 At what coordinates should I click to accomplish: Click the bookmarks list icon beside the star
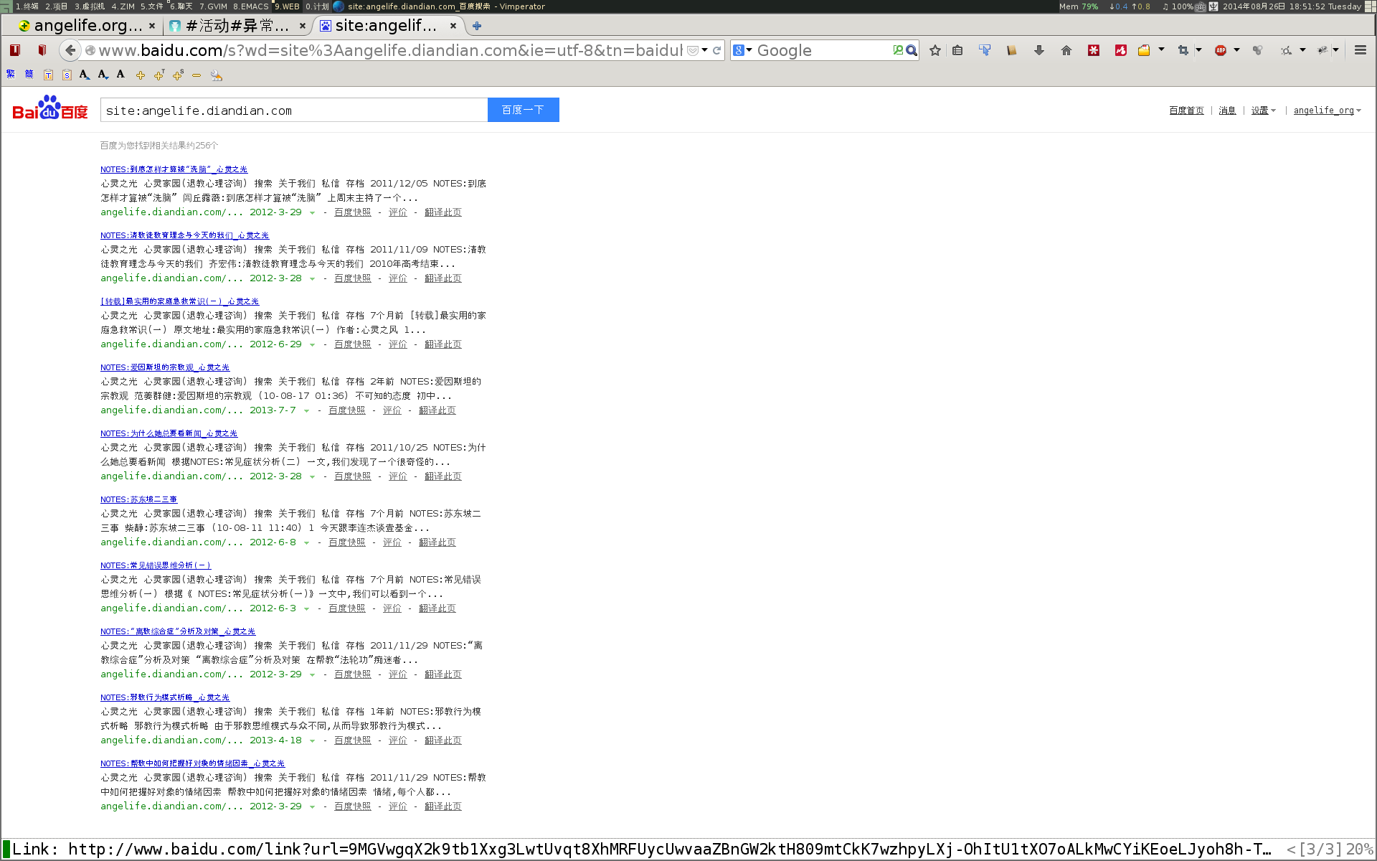coord(957,50)
